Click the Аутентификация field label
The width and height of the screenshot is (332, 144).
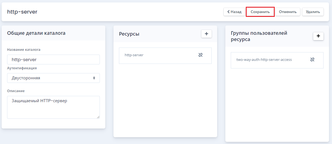[22, 68]
